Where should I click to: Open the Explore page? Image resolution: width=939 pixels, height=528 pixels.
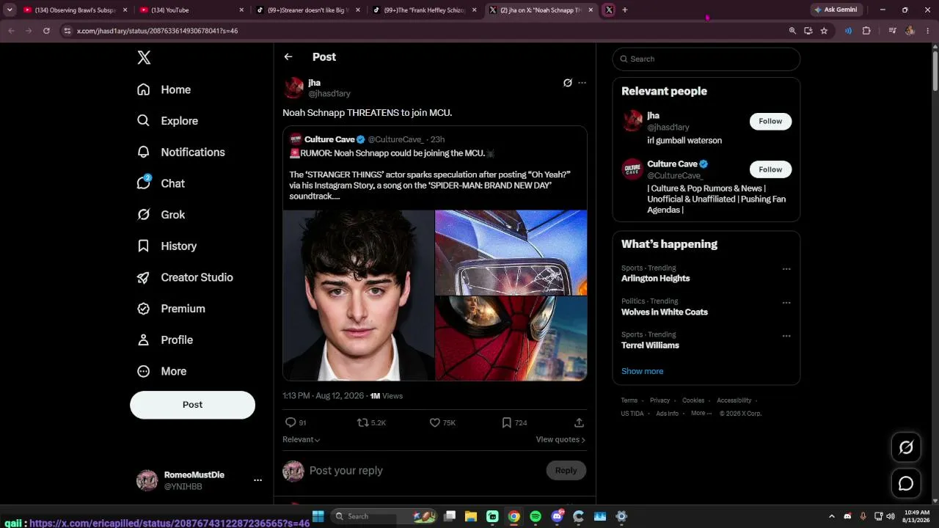coord(167,121)
